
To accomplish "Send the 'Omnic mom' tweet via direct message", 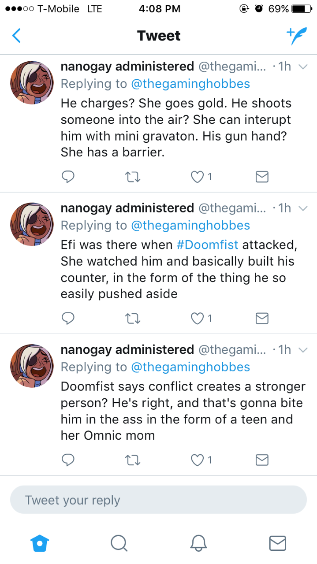I will pos(262,460).
